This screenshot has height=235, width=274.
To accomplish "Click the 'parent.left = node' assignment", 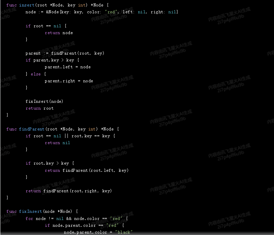I will coord(67,67).
